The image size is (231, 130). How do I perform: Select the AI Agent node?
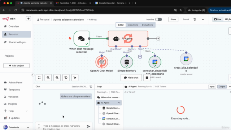128,39
